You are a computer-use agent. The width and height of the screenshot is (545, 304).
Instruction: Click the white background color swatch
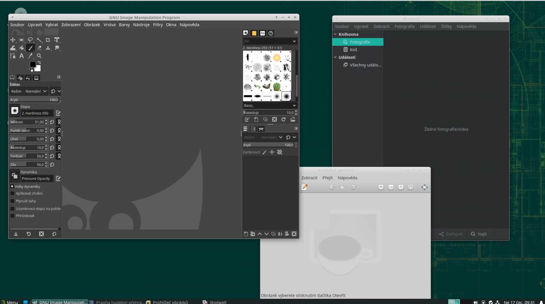38,69
